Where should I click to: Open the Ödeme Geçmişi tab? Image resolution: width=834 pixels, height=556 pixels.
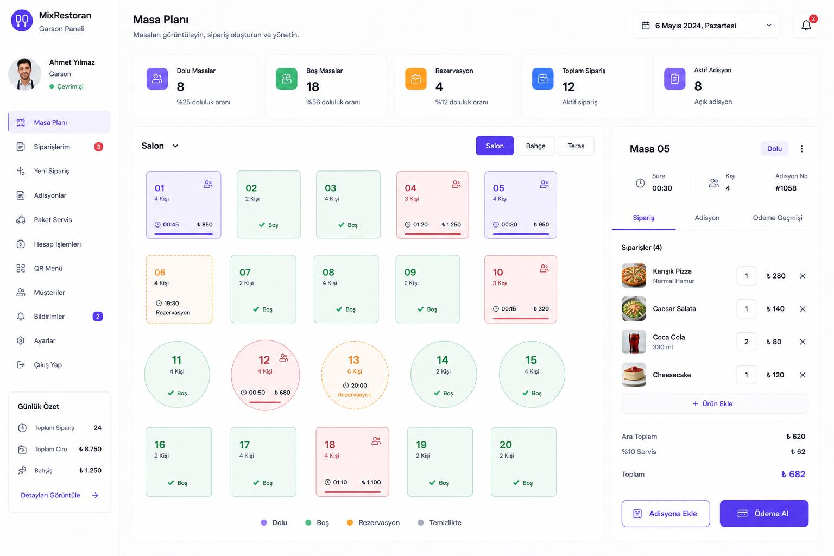(778, 218)
